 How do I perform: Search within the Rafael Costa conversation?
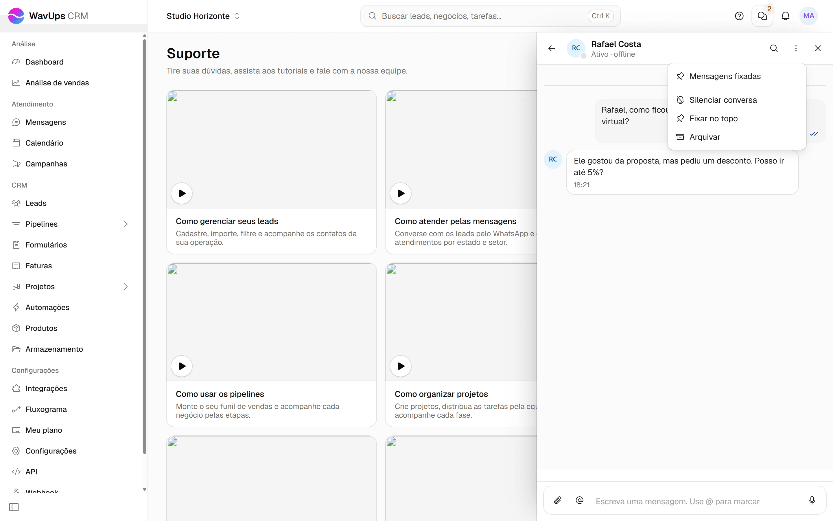click(x=774, y=48)
